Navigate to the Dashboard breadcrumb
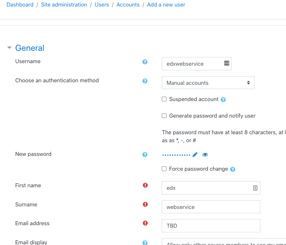This screenshot has width=286, height=245. click(20, 5)
